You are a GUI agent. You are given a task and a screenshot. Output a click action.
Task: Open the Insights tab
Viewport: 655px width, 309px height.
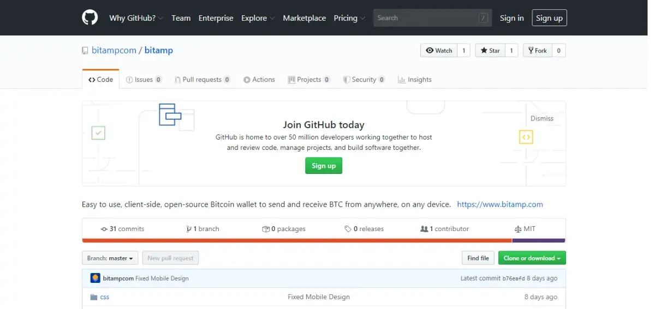(x=415, y=80)
